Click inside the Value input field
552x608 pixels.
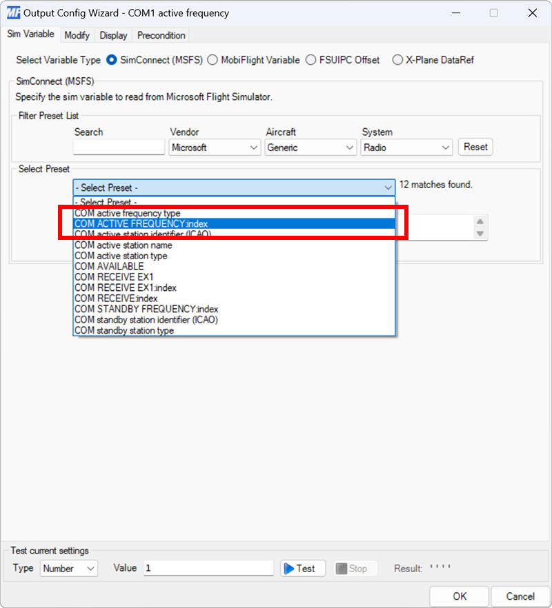pyautogui.click(x=207, y=568)
